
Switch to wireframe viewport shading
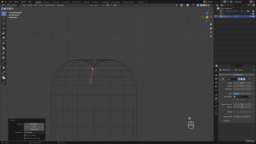[201, 5]
